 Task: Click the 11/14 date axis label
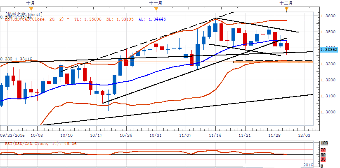pos(215,136)
